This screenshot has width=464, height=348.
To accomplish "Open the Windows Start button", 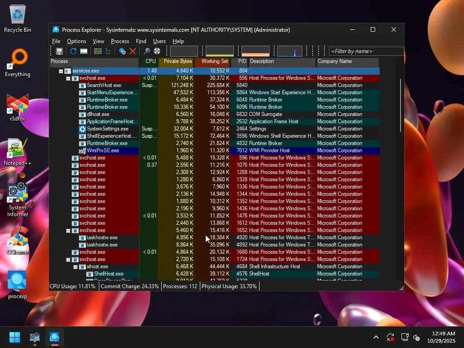I will point(14,337).
